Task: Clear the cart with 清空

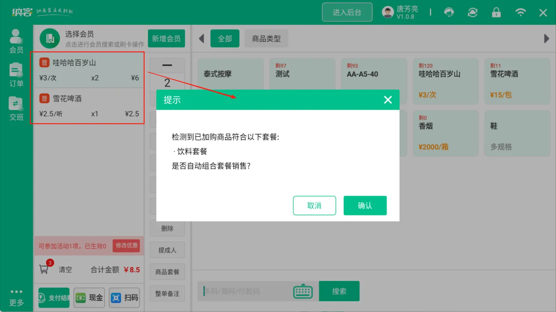Action: (65, 269)
